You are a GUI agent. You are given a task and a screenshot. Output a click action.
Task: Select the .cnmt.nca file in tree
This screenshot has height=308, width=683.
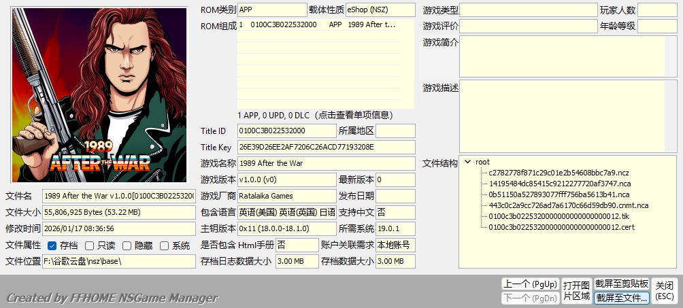pyautogui.click(x=568, y=205)
